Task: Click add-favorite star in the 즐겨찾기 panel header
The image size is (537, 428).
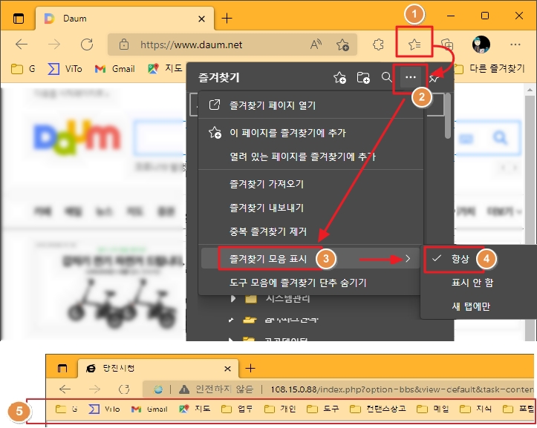Action: tap(339, 78)
